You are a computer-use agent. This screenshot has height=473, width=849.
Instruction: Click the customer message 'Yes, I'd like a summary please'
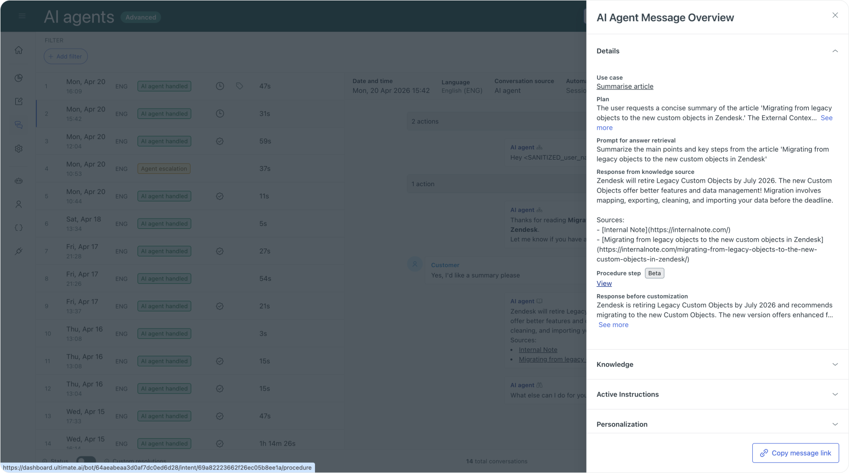coord(476,275)
